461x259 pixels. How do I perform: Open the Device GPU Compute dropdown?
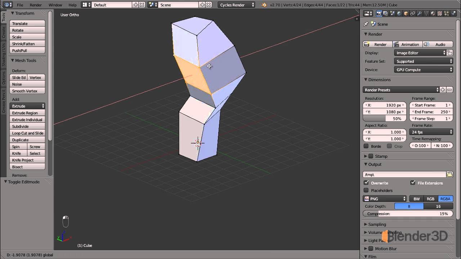pyautogui.click(x=424, y=70)
